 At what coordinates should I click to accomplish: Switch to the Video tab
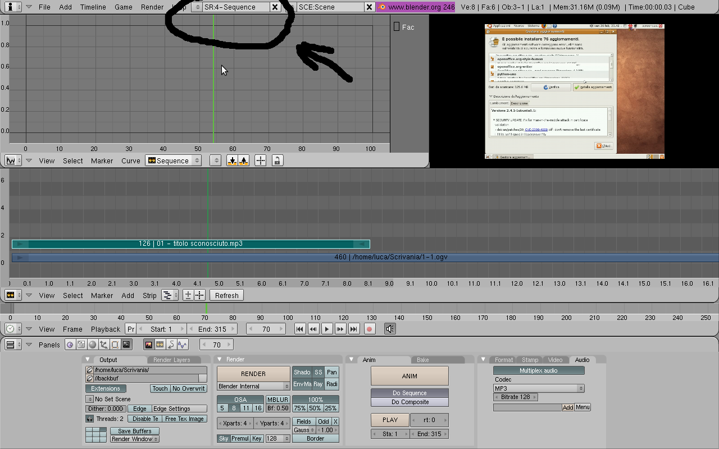555,360
